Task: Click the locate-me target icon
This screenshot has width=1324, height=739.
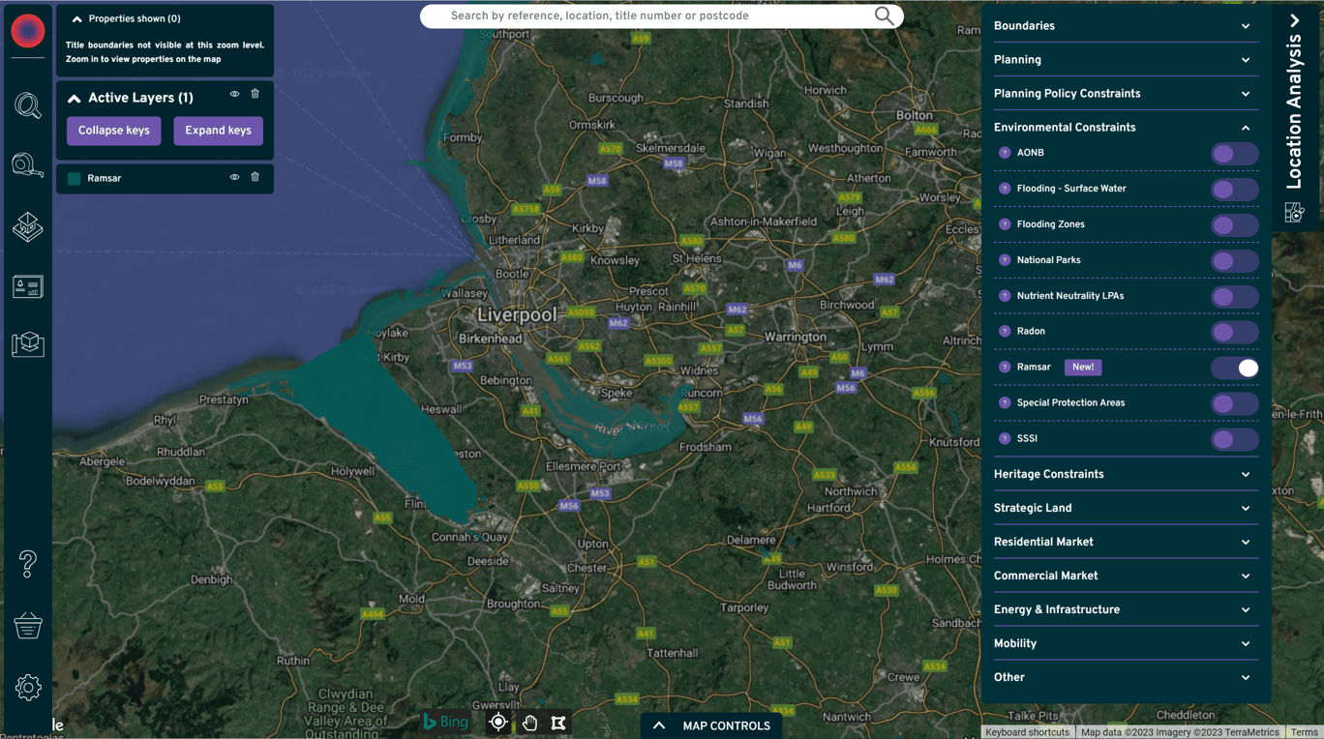Action: click(x=498, y=723)
